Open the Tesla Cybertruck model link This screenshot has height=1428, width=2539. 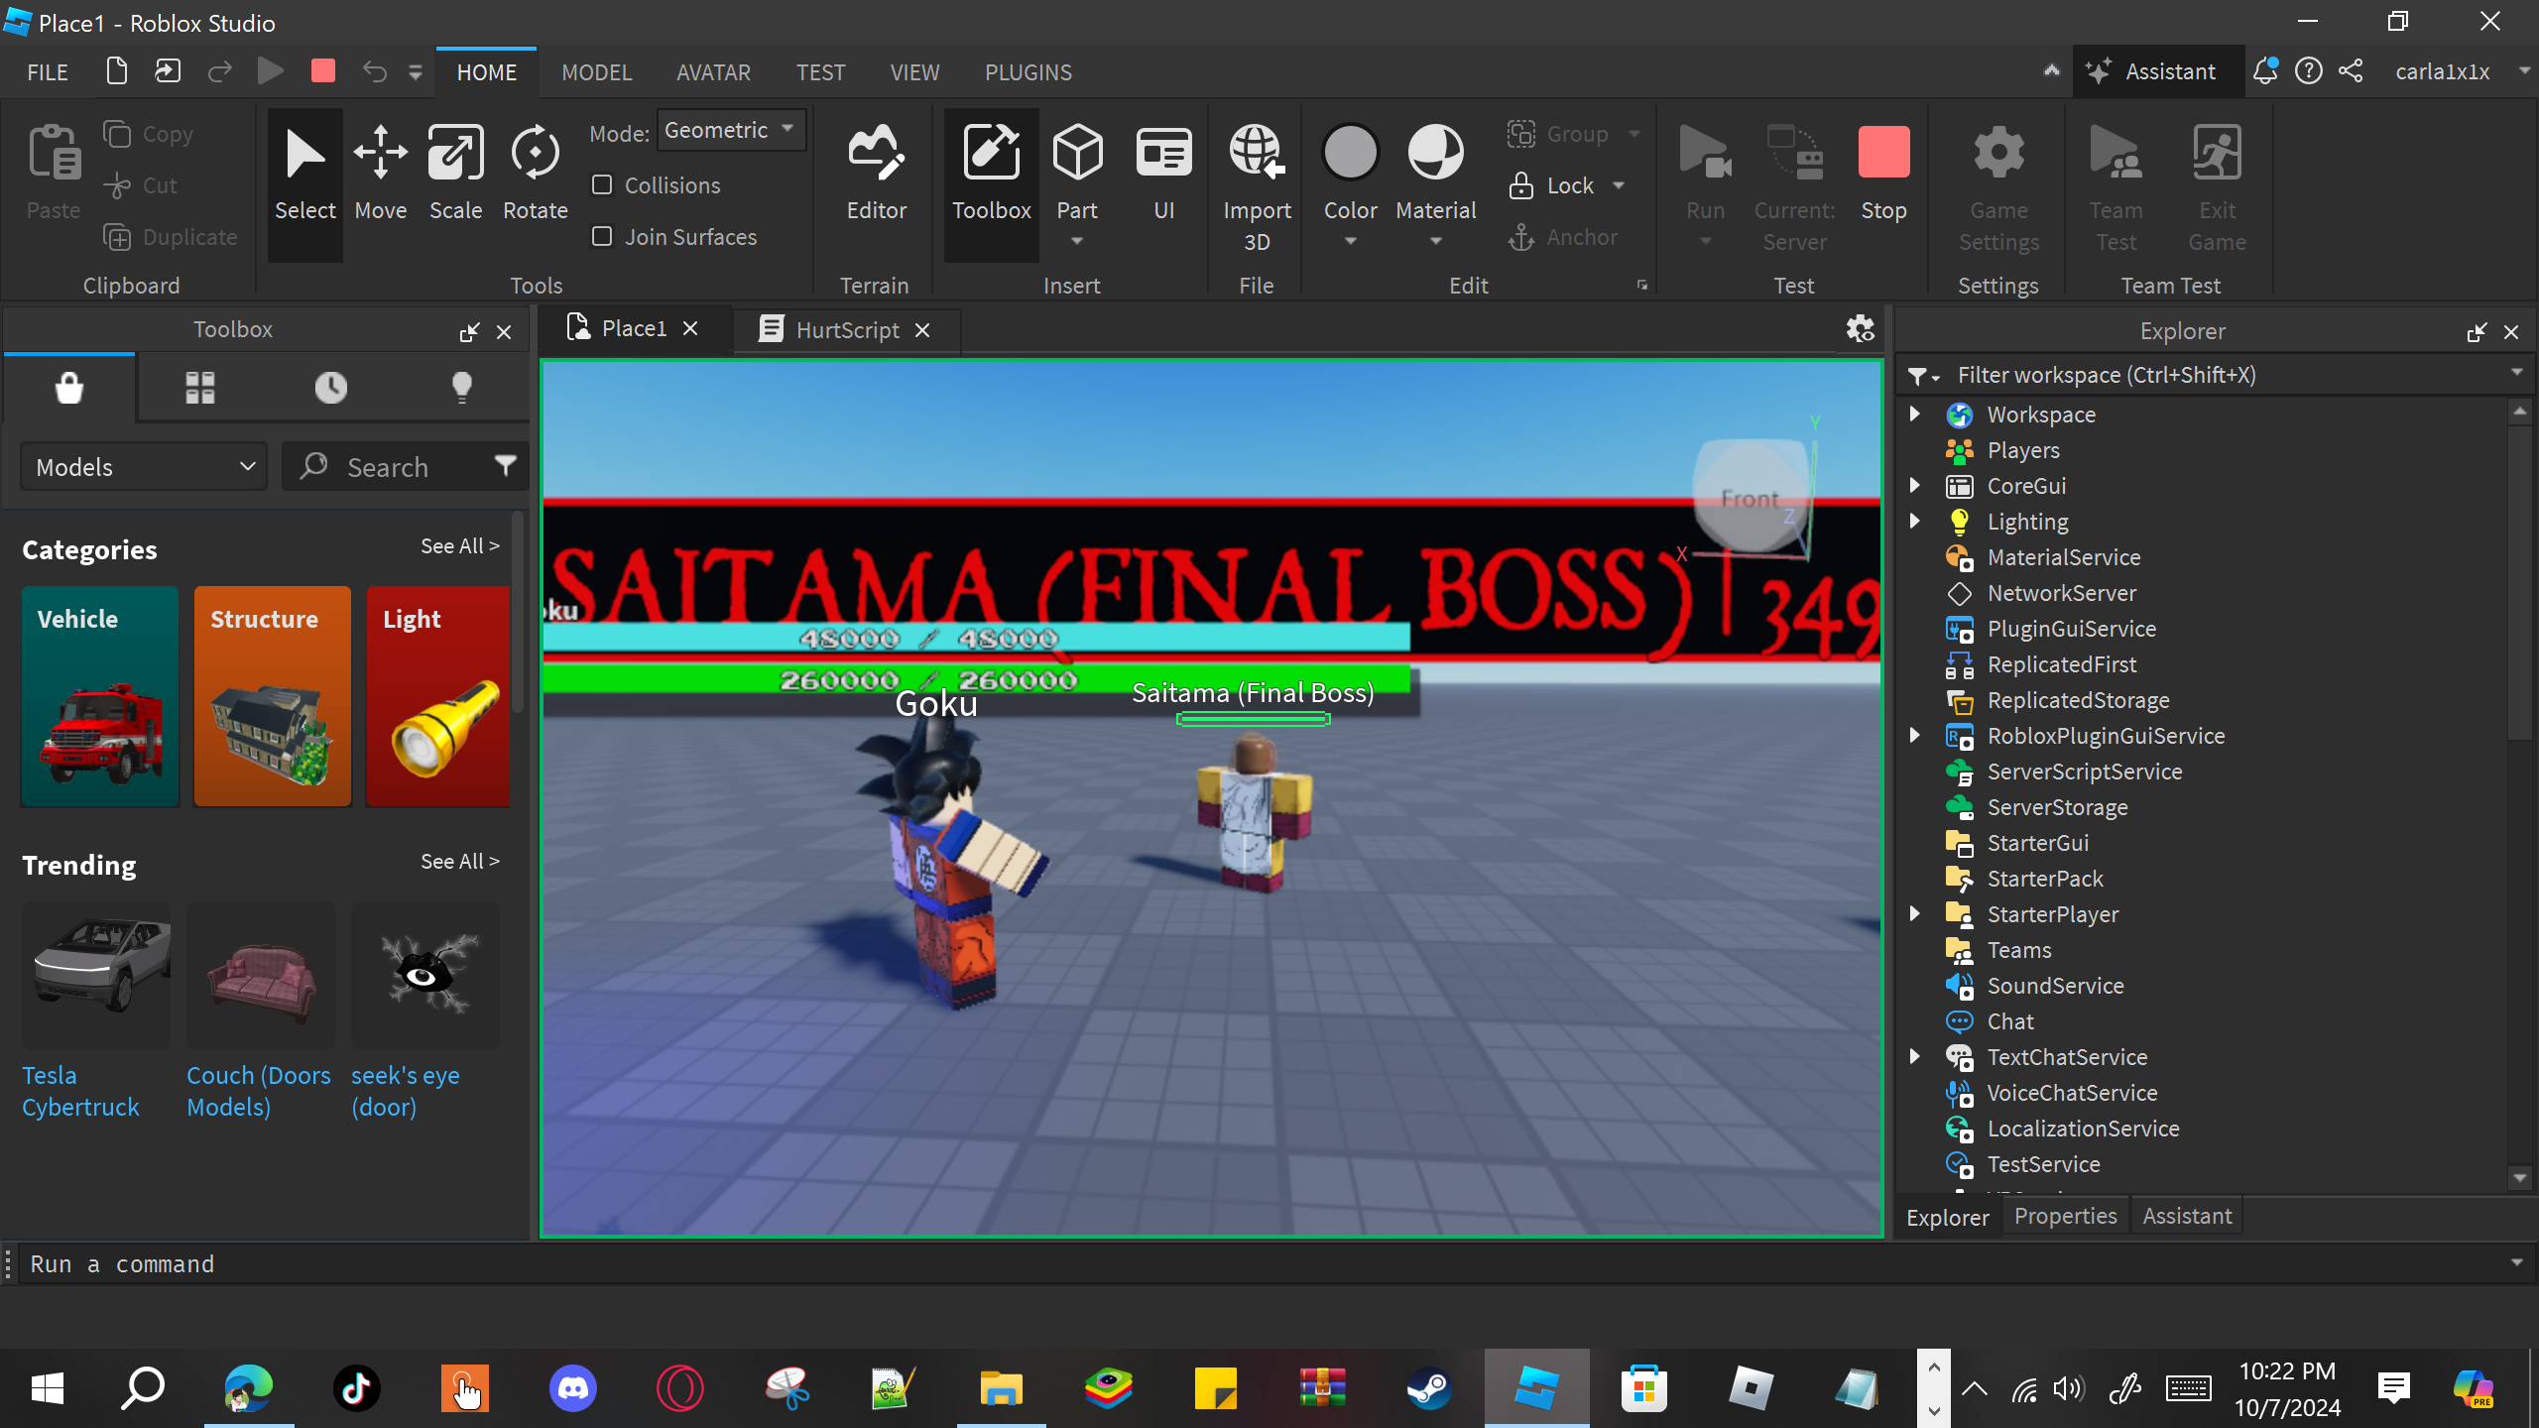80,1091
